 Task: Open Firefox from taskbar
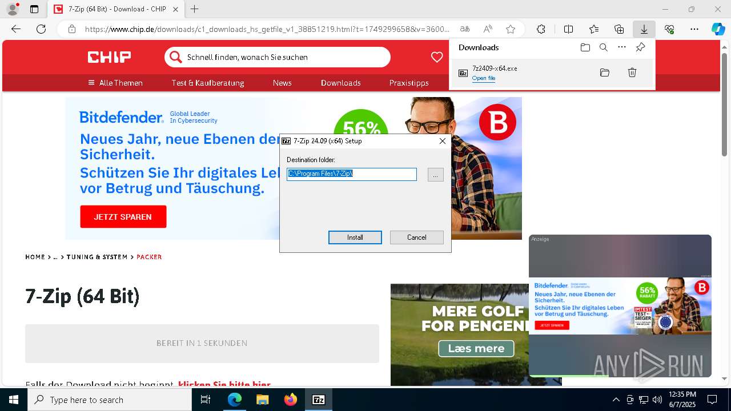point(290,400)
